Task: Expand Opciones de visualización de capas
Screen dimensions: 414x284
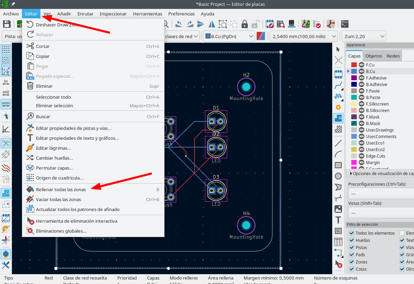Action: [x=350, y=174]
